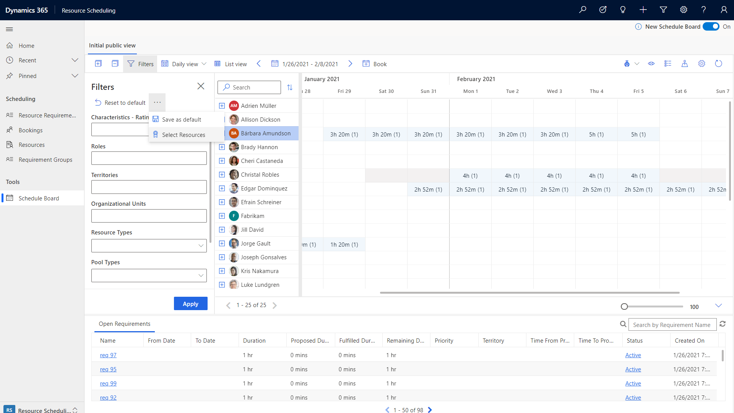Click Select Resources menu item
734x413 pixels.
pyautogui.click(x=183, y=135)
